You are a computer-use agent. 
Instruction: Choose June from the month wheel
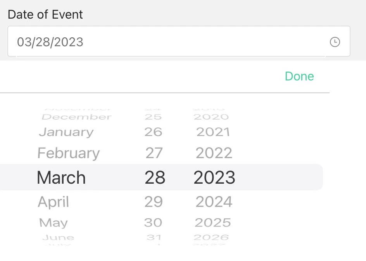point(58,237)
